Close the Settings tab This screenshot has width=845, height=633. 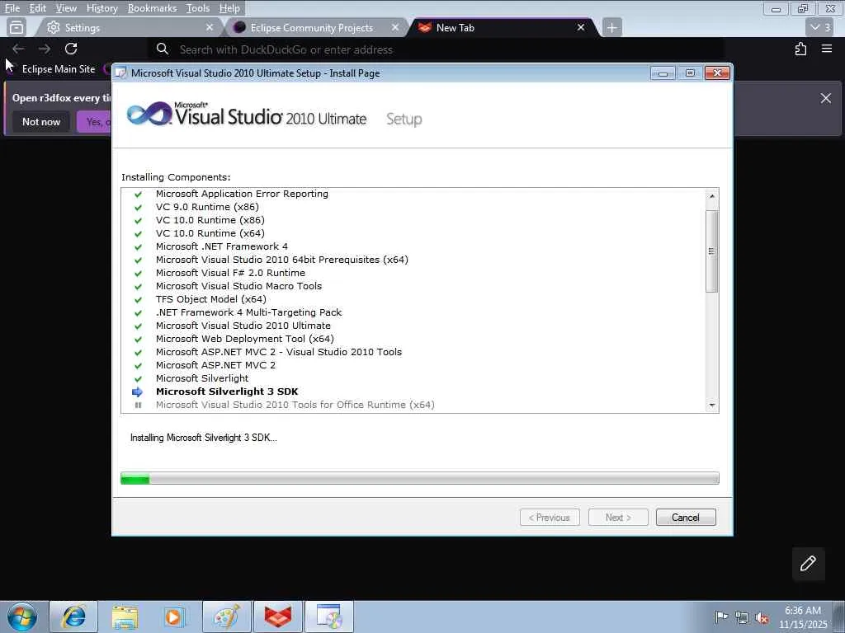click(210, 27)
